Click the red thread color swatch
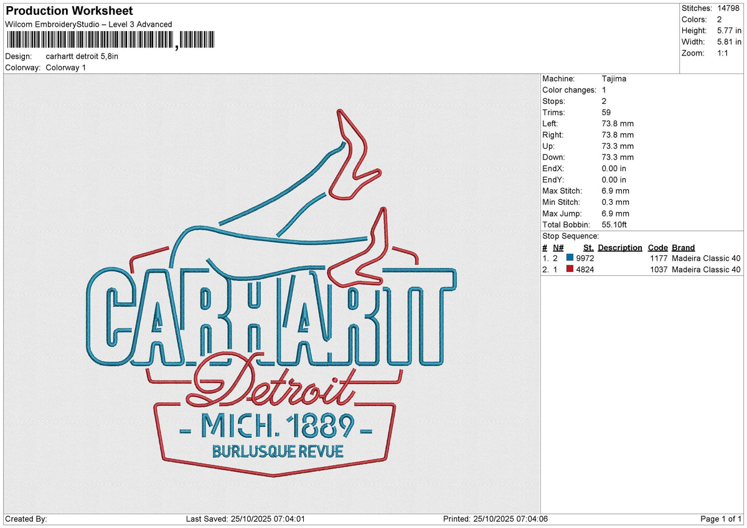This screenshot has width=747, height=528. tap(570, 269)
